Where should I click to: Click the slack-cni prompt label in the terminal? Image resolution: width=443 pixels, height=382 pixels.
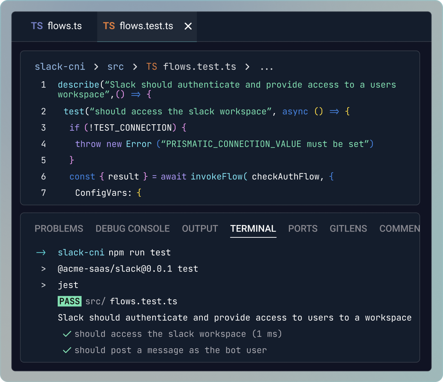point(81,252)
